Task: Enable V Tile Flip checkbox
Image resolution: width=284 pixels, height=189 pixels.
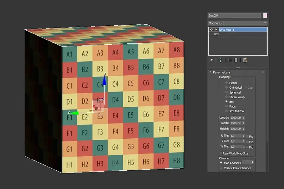Action: 247,142
